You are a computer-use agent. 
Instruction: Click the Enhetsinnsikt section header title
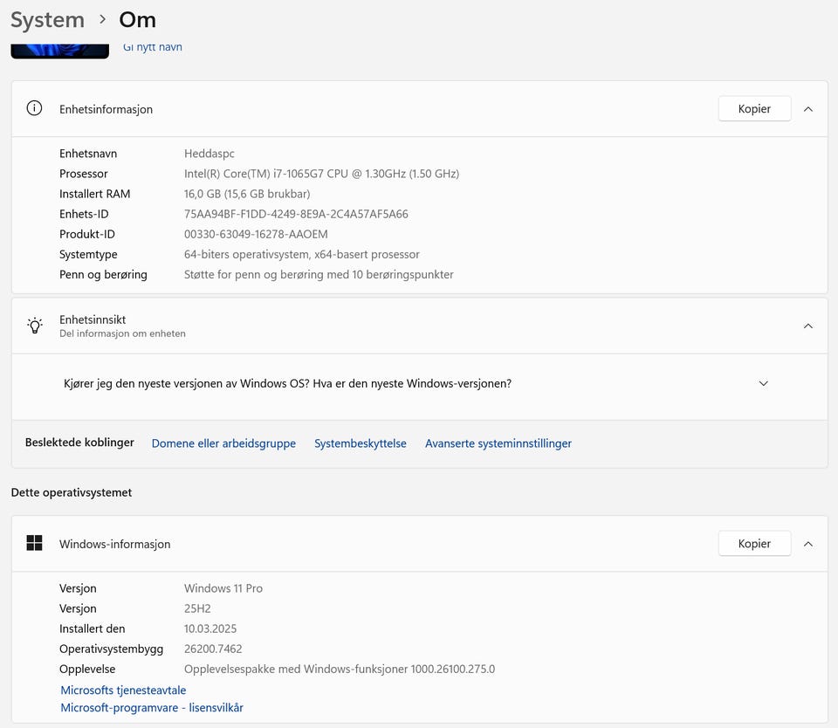click(93, 319)
